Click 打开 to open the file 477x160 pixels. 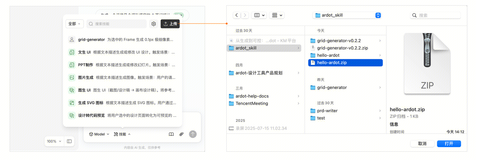(449, 144)
